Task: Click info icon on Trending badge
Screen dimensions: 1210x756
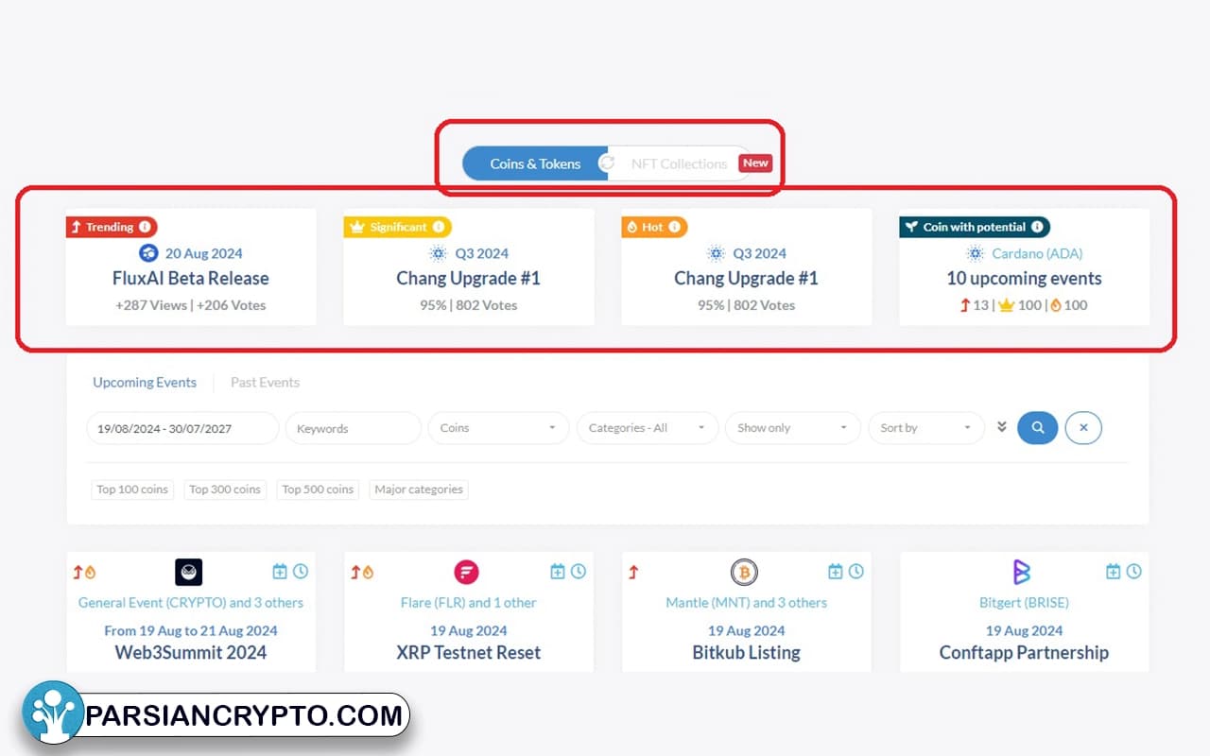Action: click(x=145, y=227)
